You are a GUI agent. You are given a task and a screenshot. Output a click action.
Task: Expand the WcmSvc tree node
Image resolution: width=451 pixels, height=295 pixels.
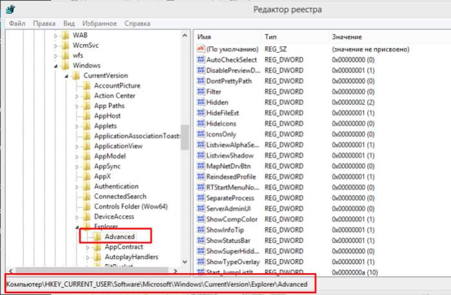(x=55, y=46)
